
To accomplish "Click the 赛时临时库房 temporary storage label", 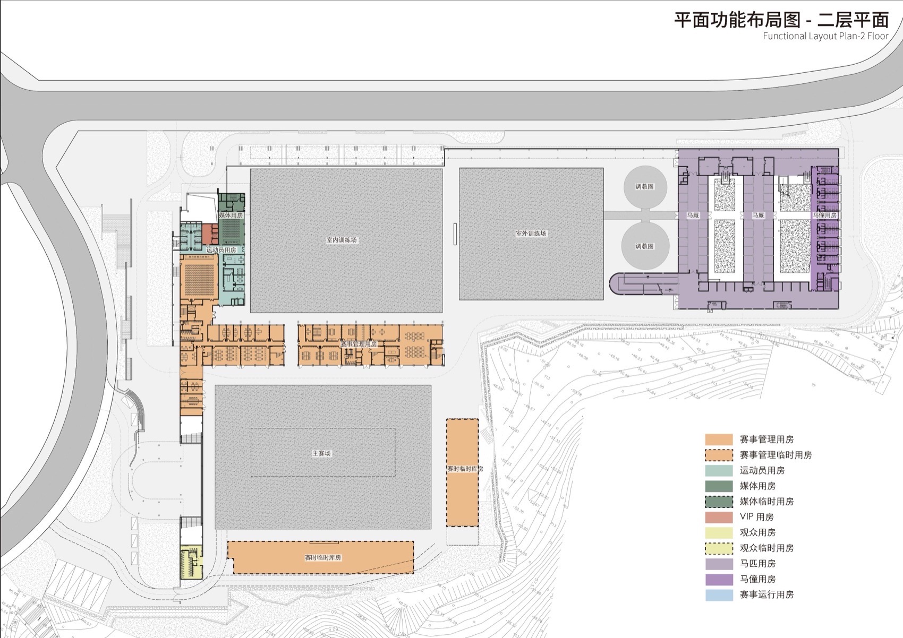I will 324,557.
